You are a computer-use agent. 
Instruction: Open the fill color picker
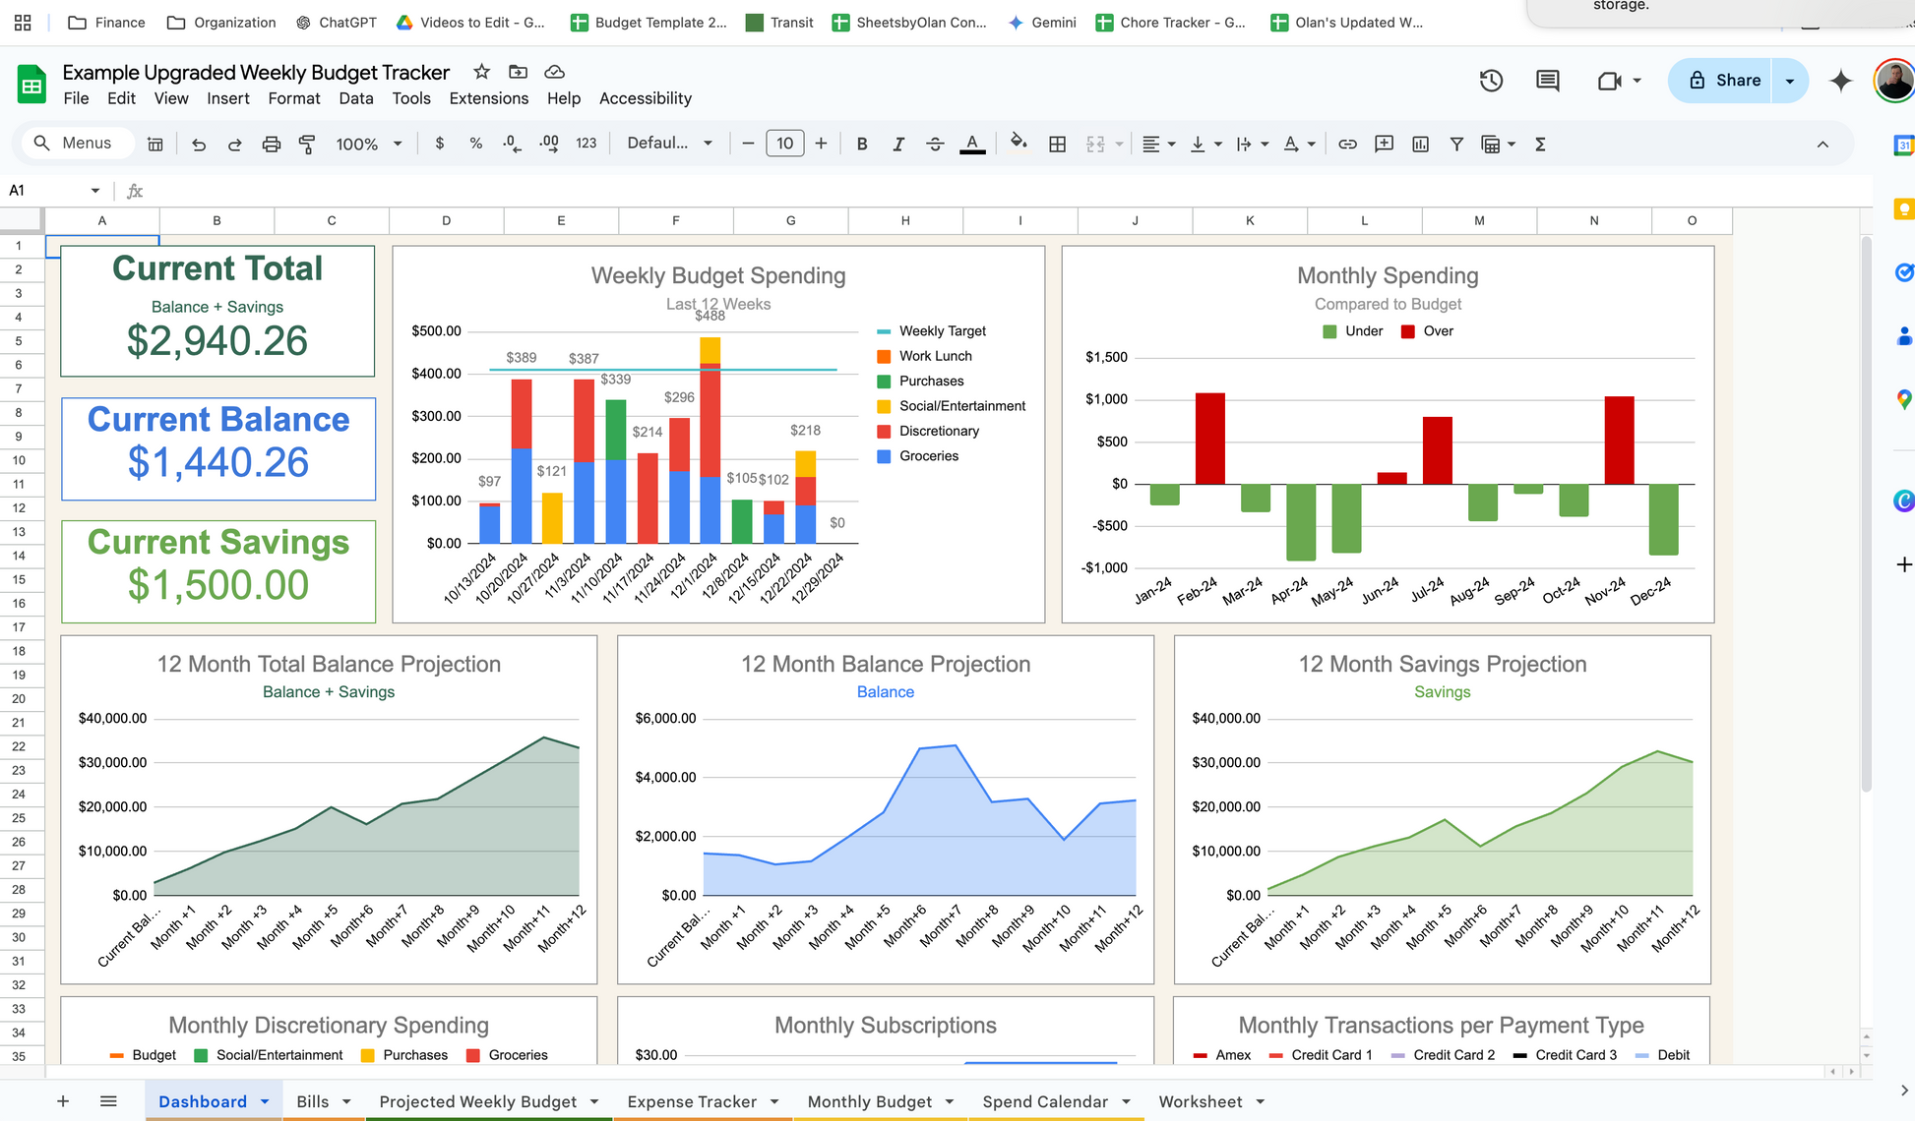[1019, 144]
